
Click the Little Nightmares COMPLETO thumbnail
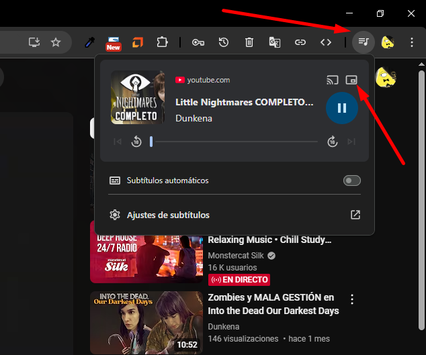(138, 97)
